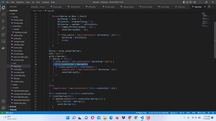Open the Run and Debug view
Screen dimensions: 216x121
pos(3,28)
